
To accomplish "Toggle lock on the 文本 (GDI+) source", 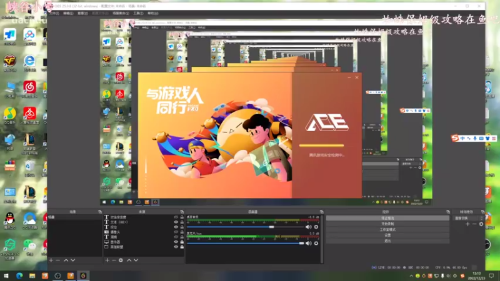I will coord(182,222).
